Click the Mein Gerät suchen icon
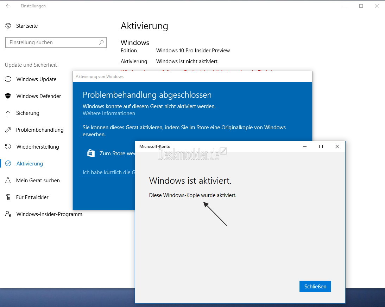The height and width of the screenshot is (307, 385). click(x=8, y=180)
